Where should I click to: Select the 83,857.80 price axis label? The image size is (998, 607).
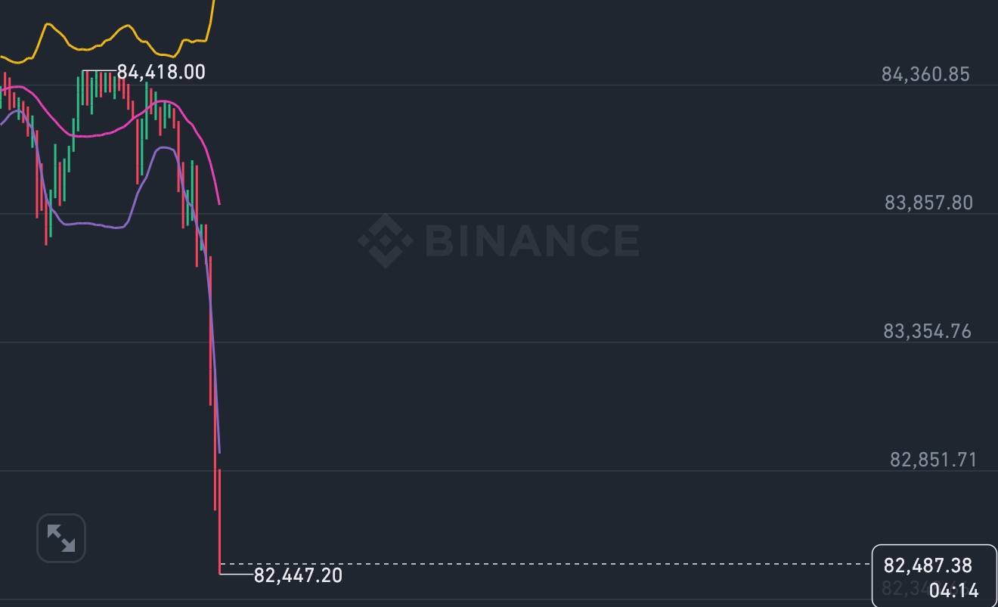point(928,203)
